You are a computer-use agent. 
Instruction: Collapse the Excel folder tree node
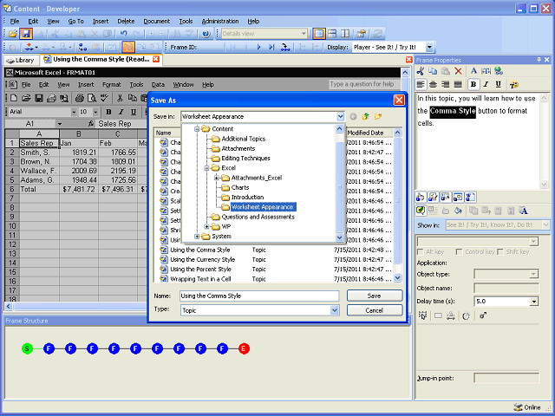point(206,168)
